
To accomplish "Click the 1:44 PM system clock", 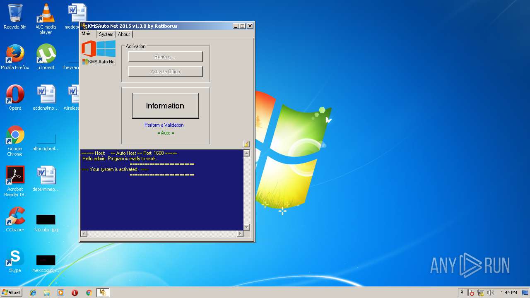I will 508,293.
